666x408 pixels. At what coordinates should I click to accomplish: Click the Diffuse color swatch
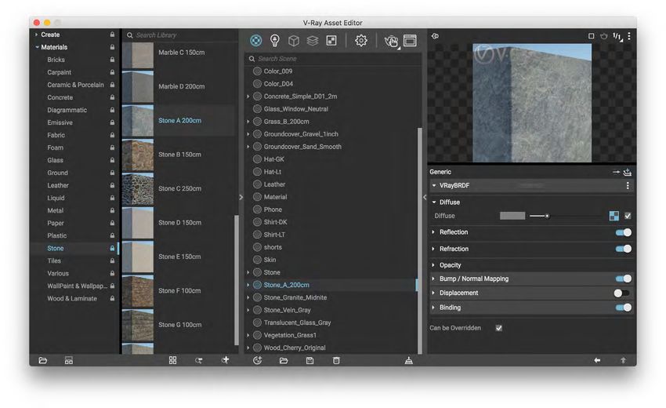[x=512, y=216]
